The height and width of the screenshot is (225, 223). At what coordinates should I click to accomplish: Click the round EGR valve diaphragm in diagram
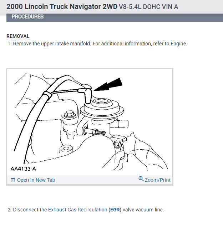coord(102,107)
